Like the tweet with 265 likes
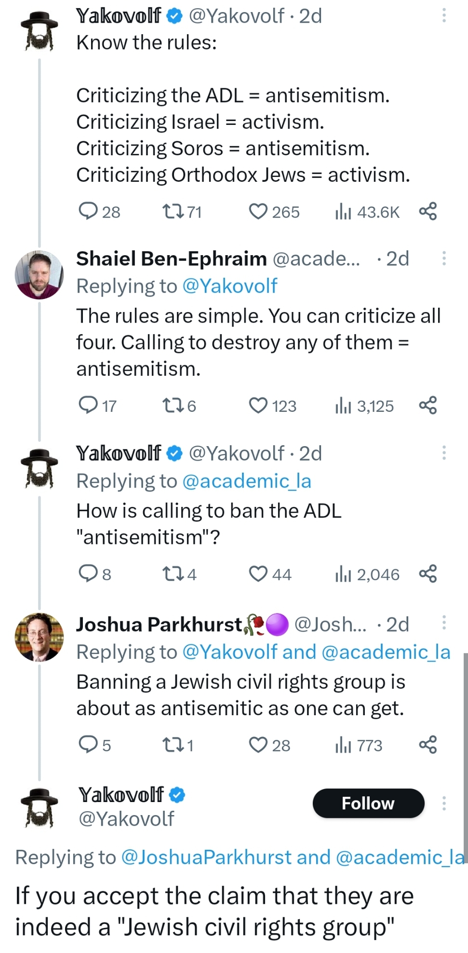 (258, 211)
